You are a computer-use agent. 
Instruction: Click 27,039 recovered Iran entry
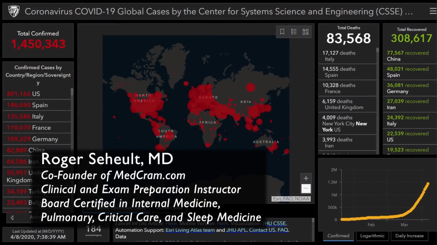410,104
